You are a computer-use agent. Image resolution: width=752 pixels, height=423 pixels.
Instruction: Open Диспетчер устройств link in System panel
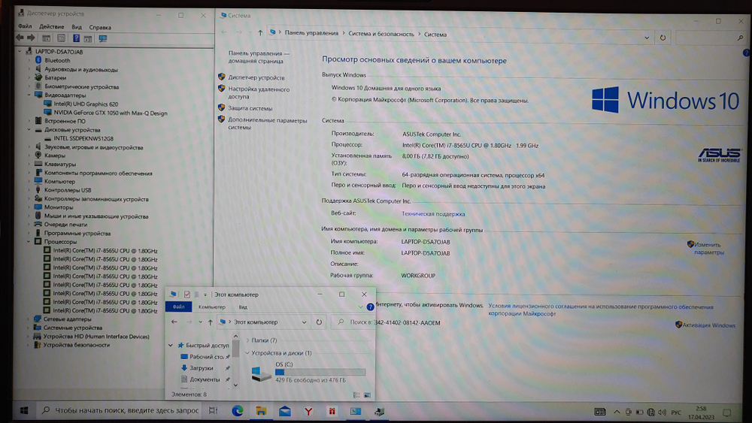click(x=256, y=77)
